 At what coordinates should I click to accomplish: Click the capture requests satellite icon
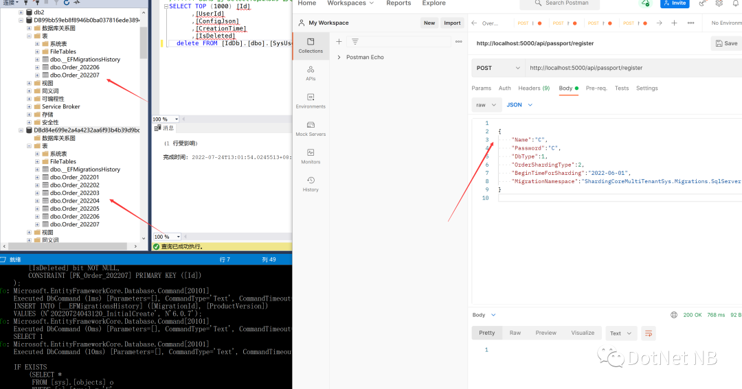coord(702,3)
